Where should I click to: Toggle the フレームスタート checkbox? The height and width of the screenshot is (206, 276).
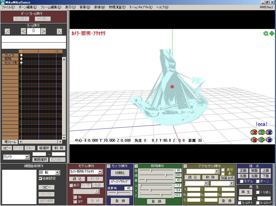[239, 203]
